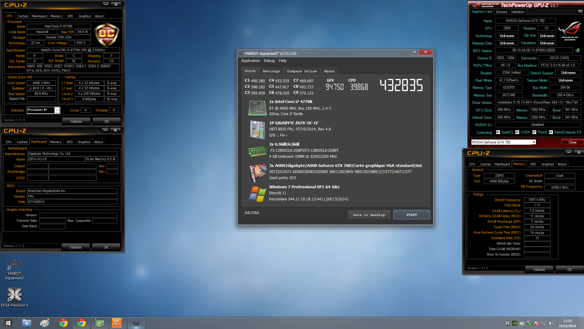The width and height of the screenshot is (584, 329).
Task: Click the motherboard icon in Aquamark results
Action: 257,129
